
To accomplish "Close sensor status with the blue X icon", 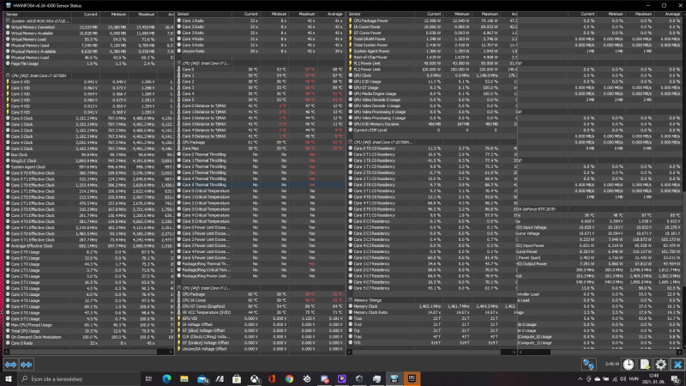I will tap(677, 364).
